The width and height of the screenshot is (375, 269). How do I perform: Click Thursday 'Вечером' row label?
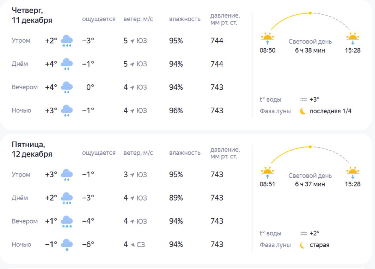click(25, 87)
